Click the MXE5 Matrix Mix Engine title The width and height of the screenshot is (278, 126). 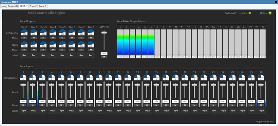click(x=46, y=13)
